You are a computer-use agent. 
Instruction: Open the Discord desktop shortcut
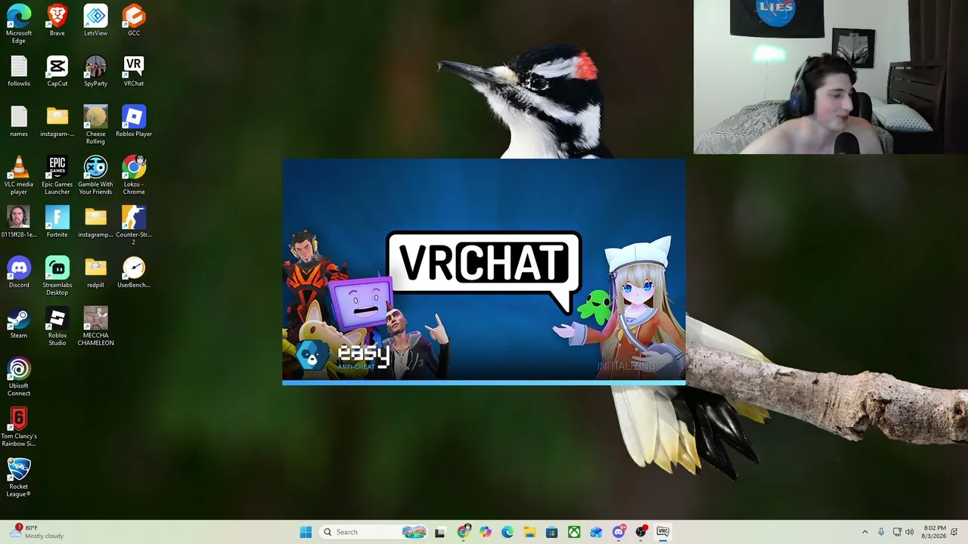[19, 272]
